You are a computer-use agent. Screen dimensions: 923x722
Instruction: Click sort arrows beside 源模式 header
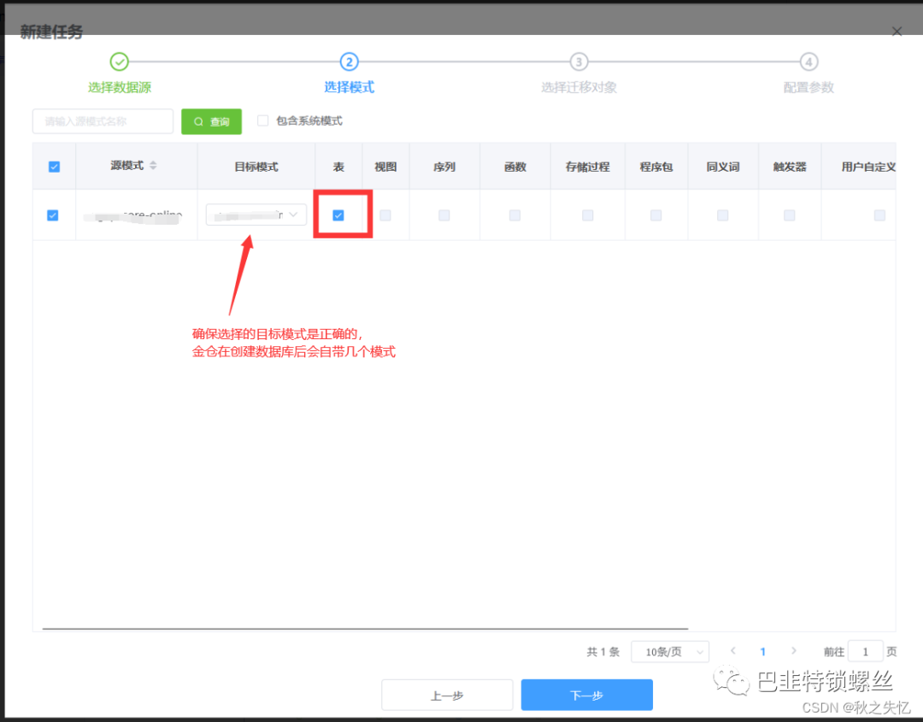click(153, 166)
